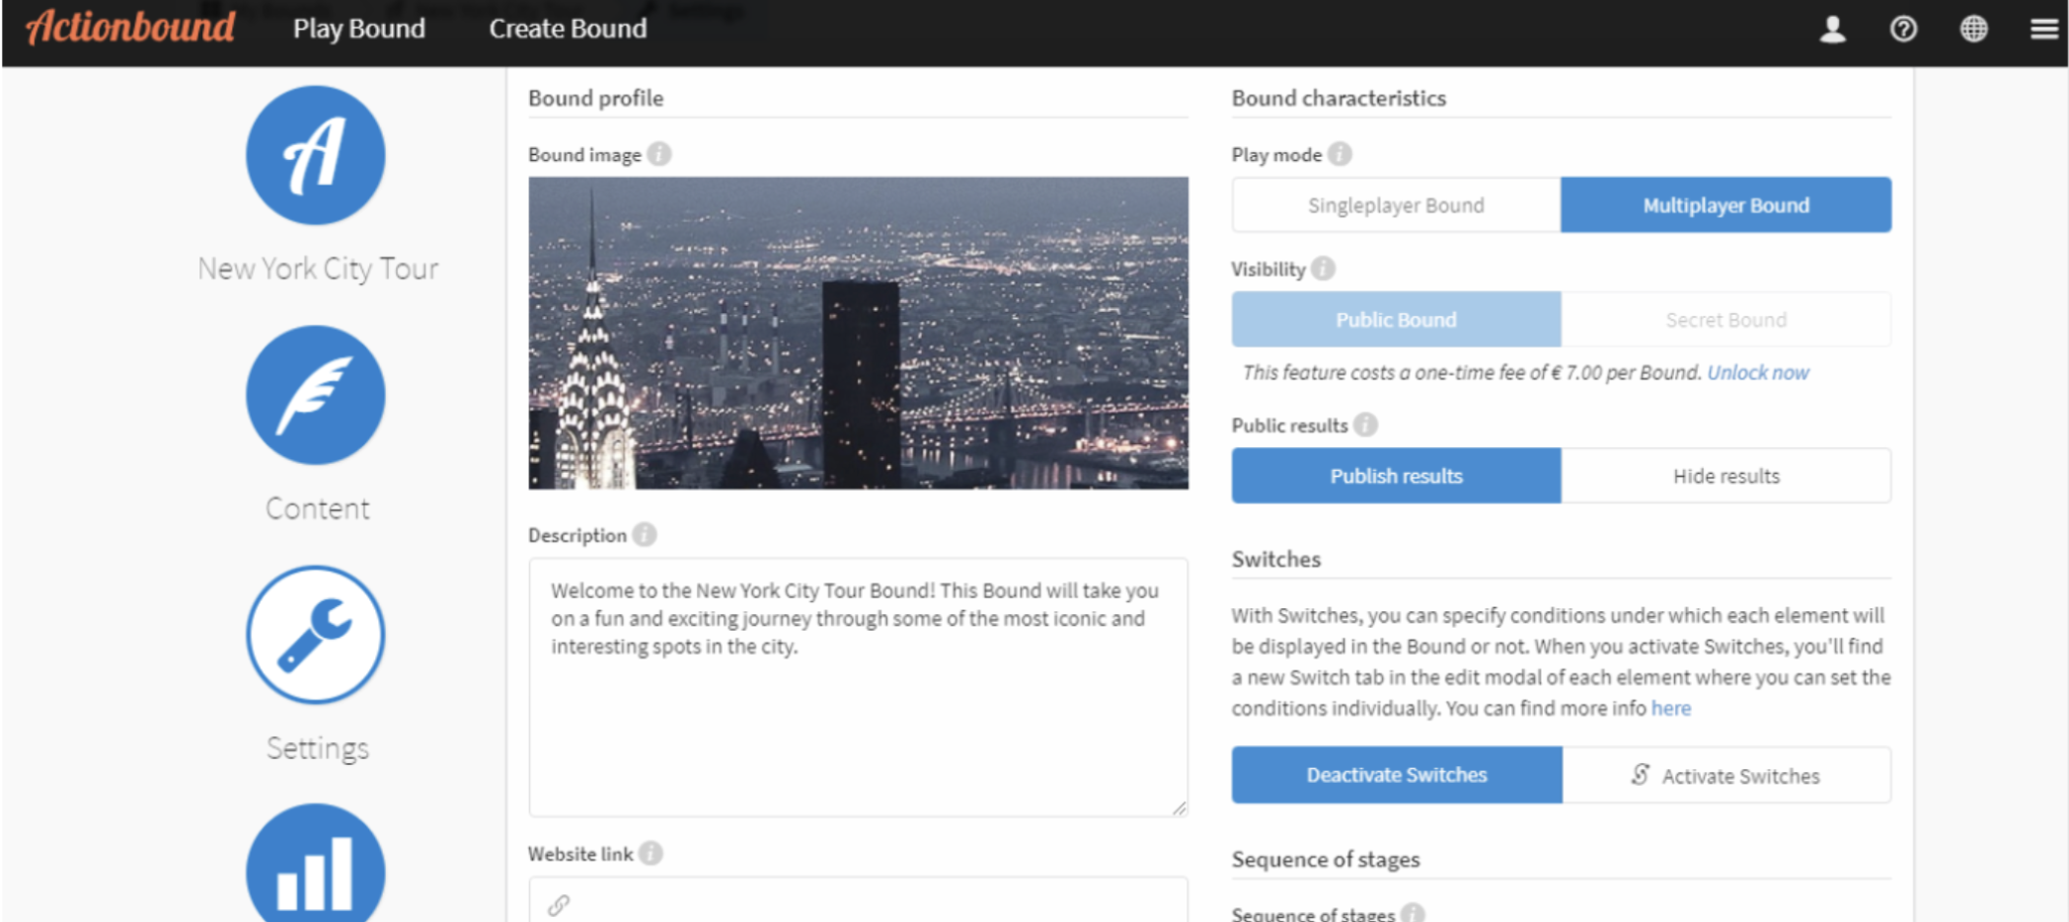Open the hamburger menu icon

click(x=2043, y=29)
